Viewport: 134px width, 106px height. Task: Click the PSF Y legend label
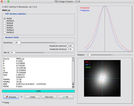click(x=88, y=65)
